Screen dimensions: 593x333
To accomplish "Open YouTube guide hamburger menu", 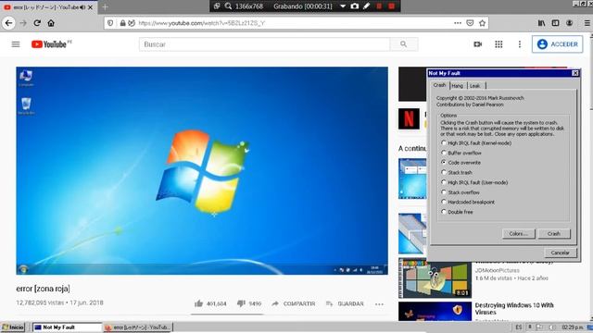I will [16, 44].
